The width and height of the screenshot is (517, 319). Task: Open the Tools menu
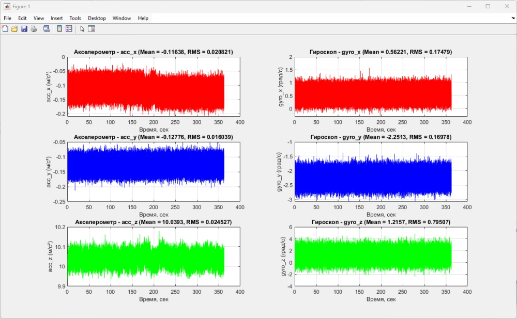point(75,18)
